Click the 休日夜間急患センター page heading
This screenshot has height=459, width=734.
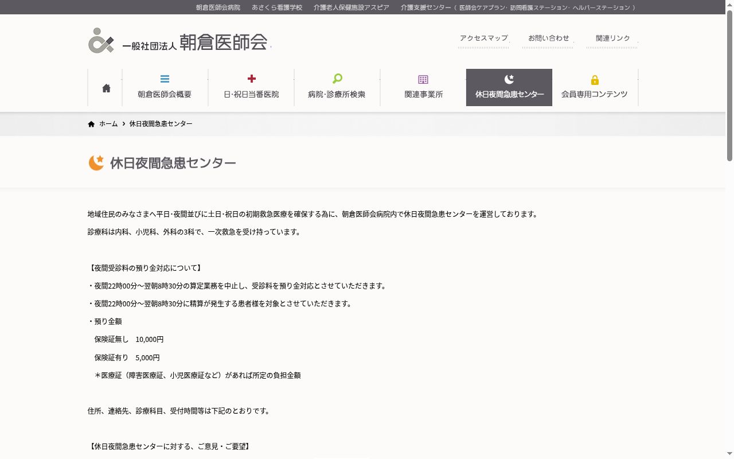[173, 163]
